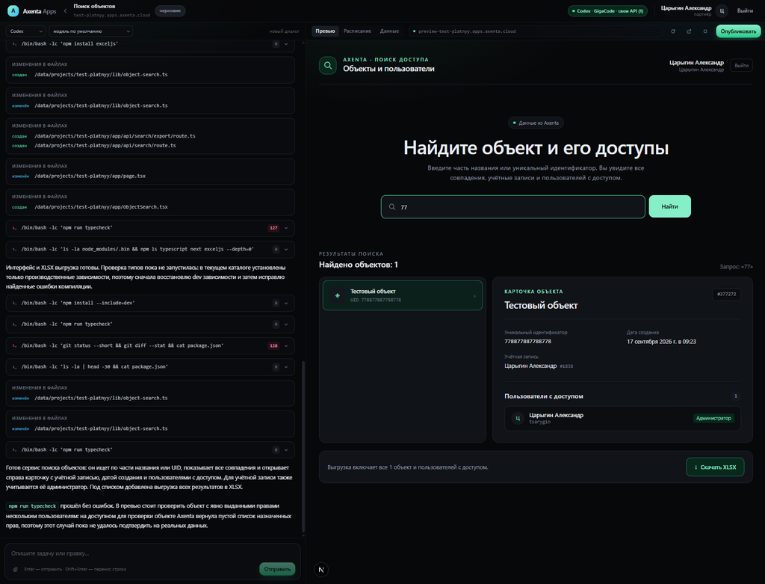Click the user avatar Ц in header
Screen dimensions: 765x584
pyautogui.click(x=722, y=10)
